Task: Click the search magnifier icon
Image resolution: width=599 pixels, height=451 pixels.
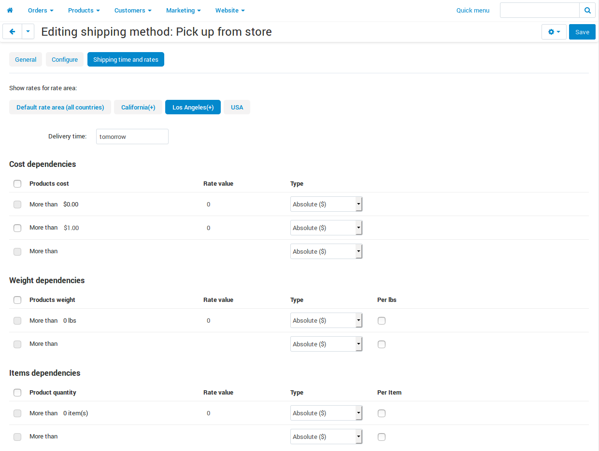Action: pyautogui.click(x=587, y=10)
